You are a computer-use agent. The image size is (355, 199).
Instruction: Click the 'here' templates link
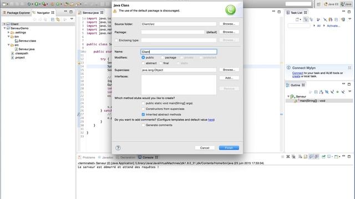point(211,119)
